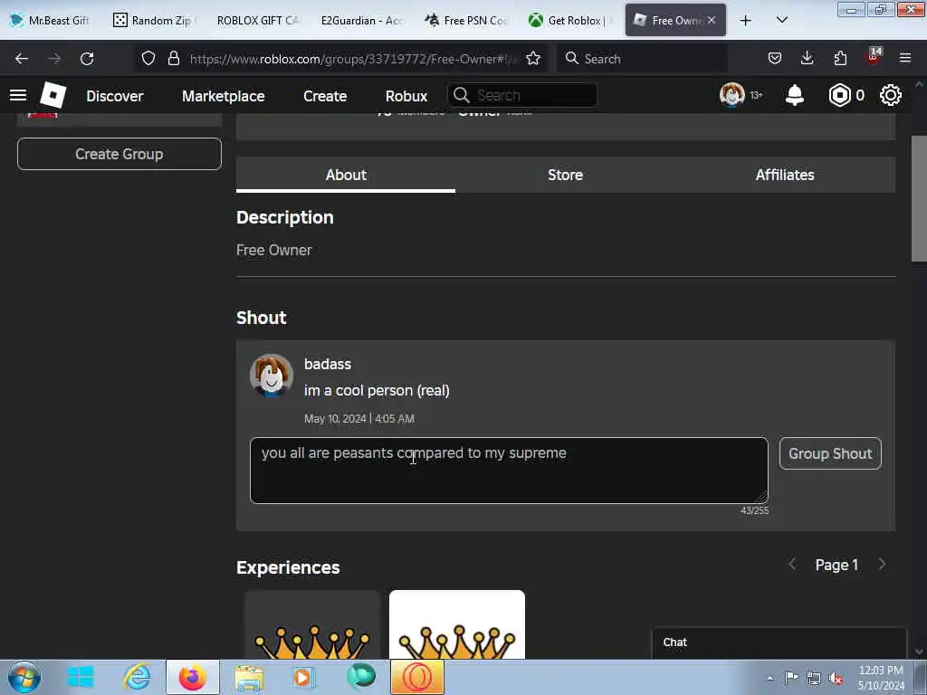The width and height of the screenshot is (927, 695).
Task: Click the Robux balance icon
Action: point(839,95)
